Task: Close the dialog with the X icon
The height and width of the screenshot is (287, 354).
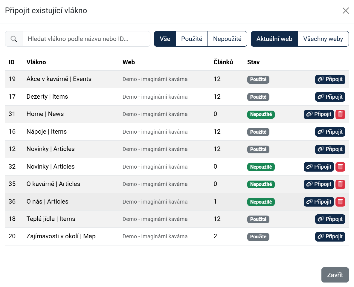Action: [x=346, y=10]
